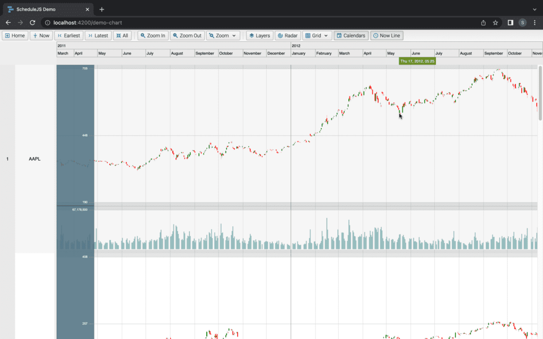The height and width of the screenshot is (339, 543).
Task: Select the Zoom In magnifier icon
Action: [142, 35]
